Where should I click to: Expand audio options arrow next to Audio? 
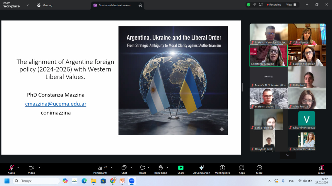click(x=18, y=168)
